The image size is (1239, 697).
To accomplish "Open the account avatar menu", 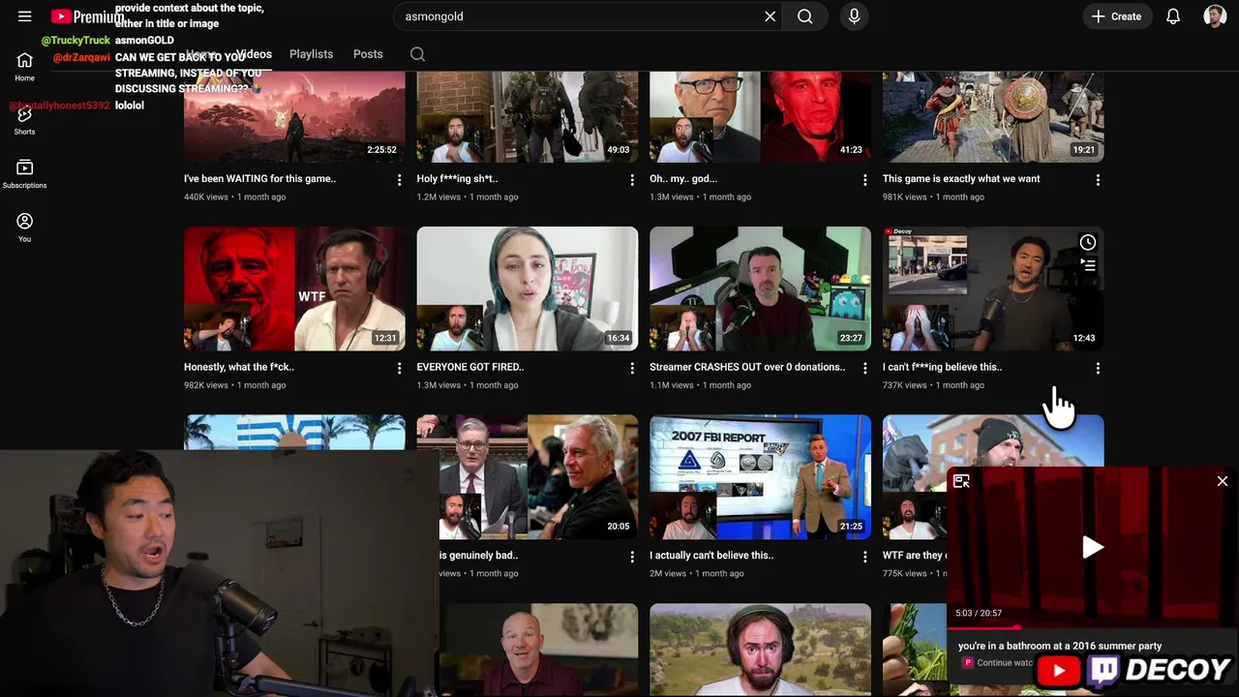I will click(x=1215, y=16).
